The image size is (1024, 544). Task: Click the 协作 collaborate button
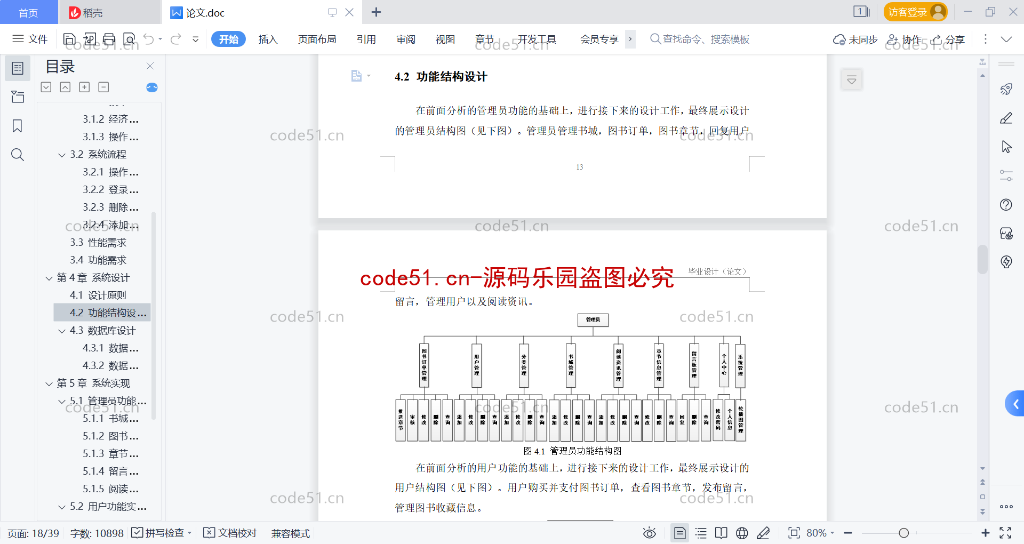[905, 39]
